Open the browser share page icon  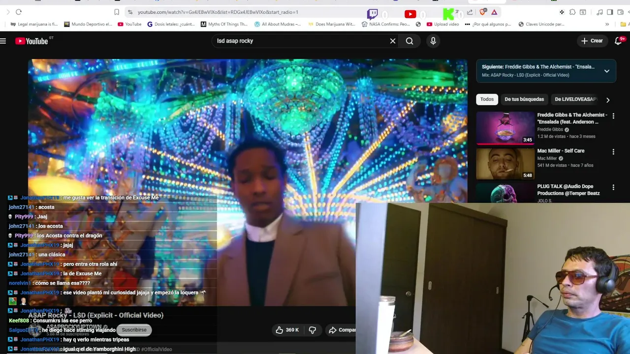click(x=470, y=12)
